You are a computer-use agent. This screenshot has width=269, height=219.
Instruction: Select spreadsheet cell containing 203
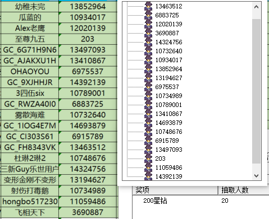[x=88, y=39]
